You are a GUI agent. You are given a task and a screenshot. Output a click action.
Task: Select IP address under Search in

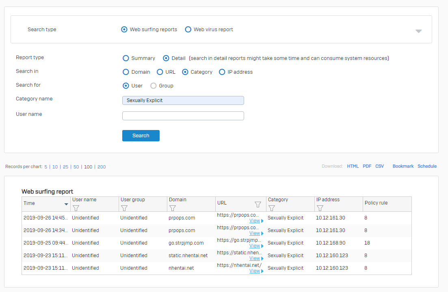222,72
